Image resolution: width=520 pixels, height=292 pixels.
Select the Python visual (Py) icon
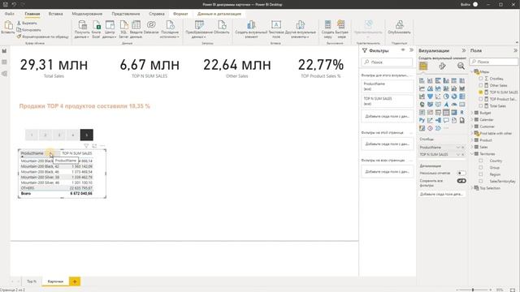click(422, 120)
